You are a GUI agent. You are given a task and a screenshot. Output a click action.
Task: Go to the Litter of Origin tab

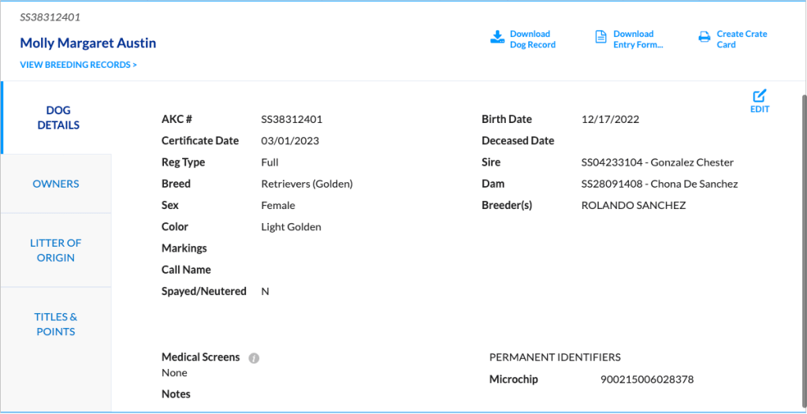[56, 250]
